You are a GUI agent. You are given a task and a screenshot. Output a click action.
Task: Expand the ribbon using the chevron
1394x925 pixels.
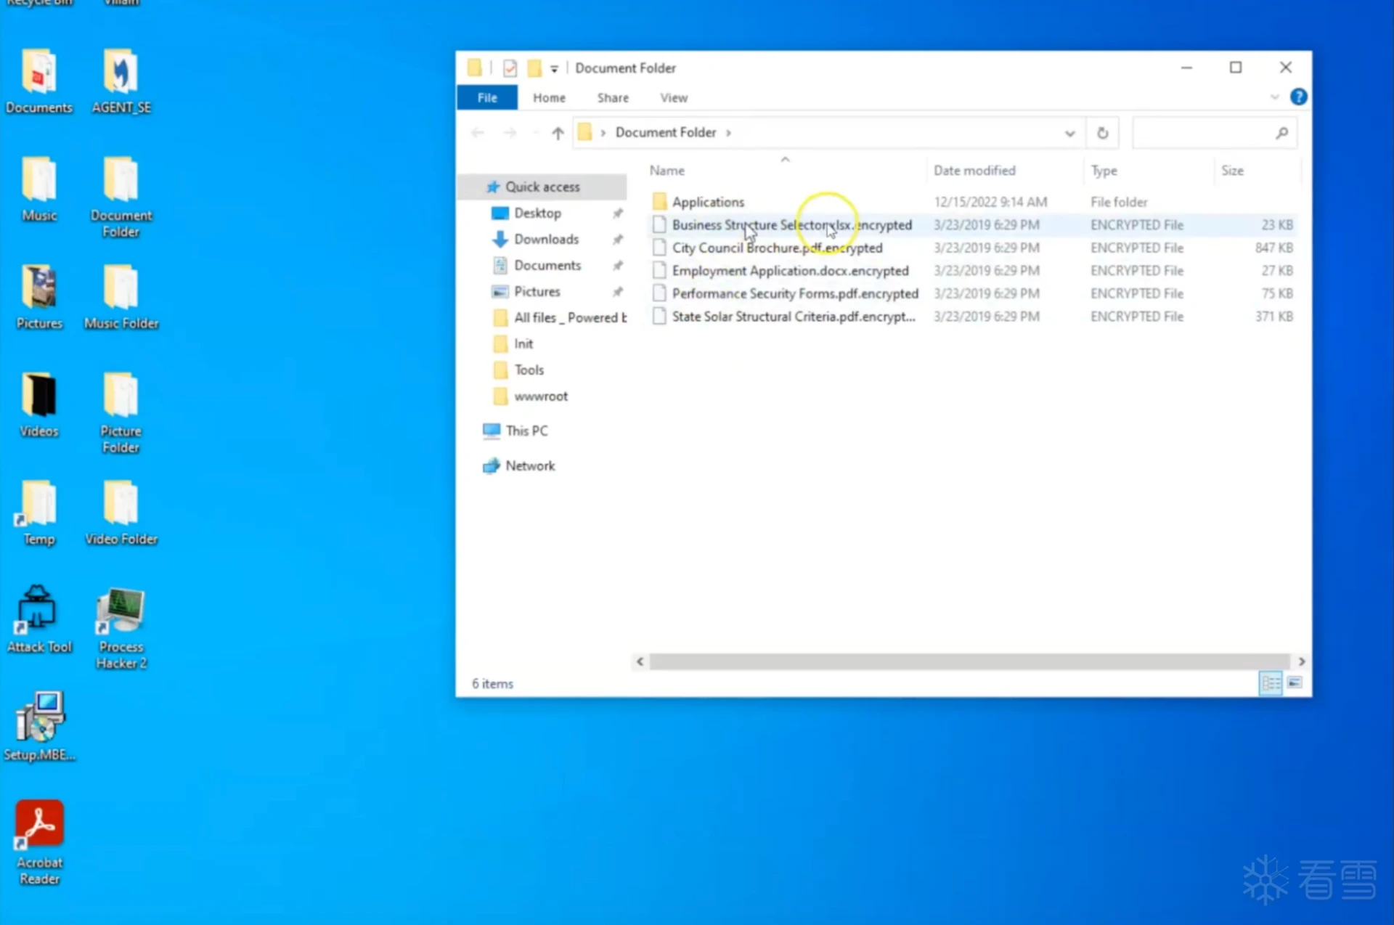(x=1274, y=97)
